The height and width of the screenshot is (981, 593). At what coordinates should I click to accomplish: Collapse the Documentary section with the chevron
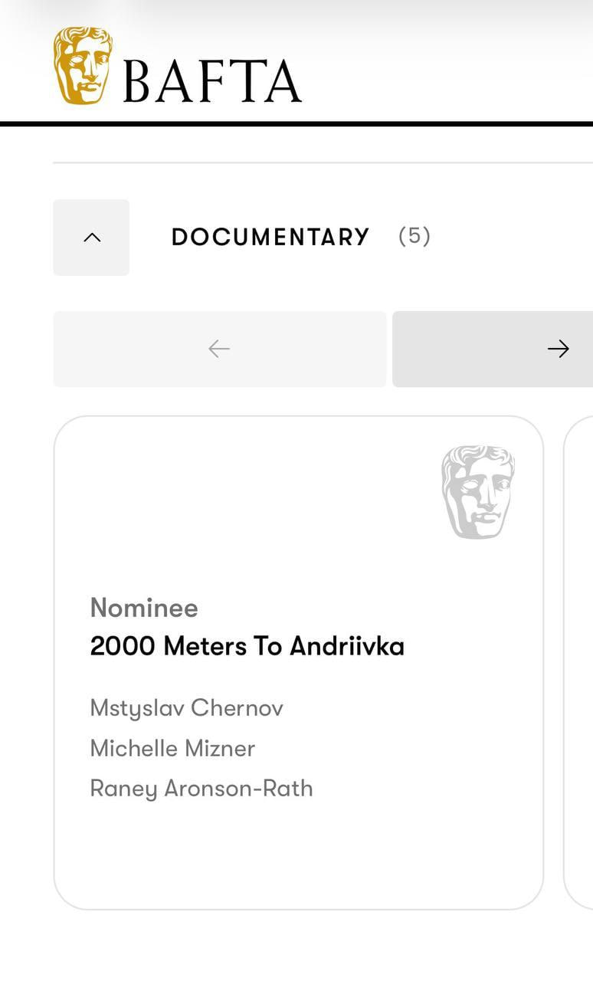pyautogui.click(x=91, y=238)
